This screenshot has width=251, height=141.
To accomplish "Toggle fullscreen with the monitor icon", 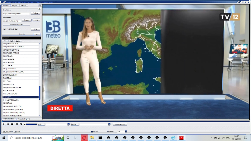I will (17, 124).
